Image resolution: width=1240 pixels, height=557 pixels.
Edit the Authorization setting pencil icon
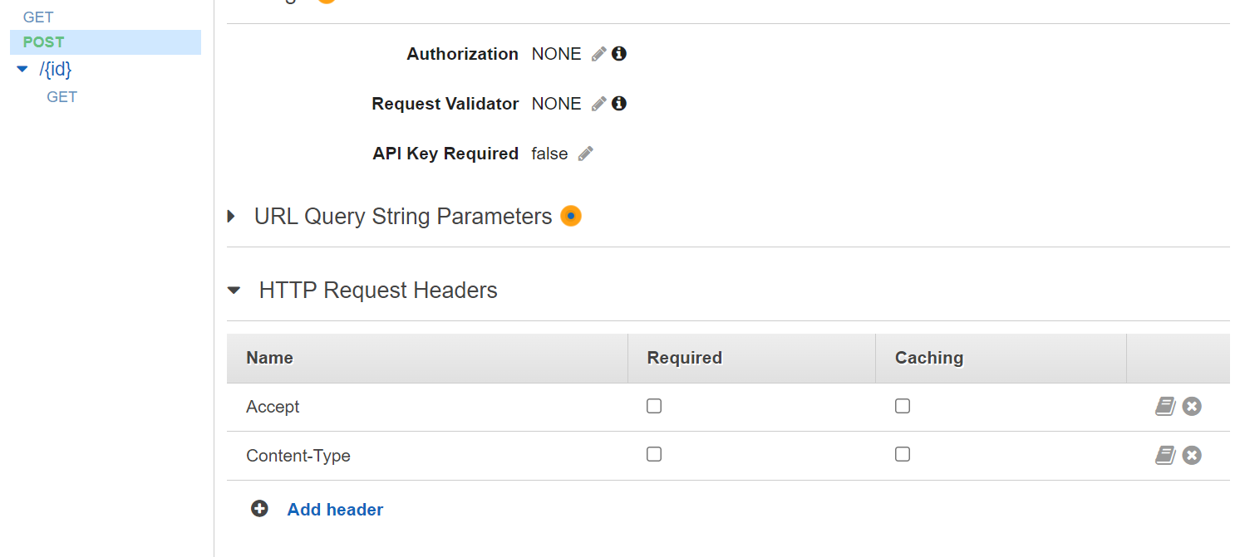click(598, 54)
